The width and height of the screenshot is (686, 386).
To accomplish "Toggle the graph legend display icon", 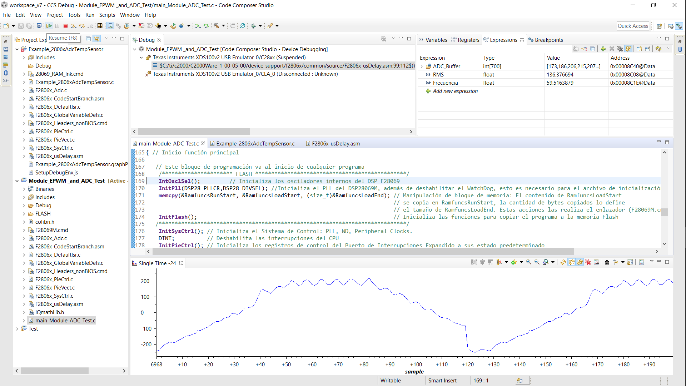I will tap(642, 262).
